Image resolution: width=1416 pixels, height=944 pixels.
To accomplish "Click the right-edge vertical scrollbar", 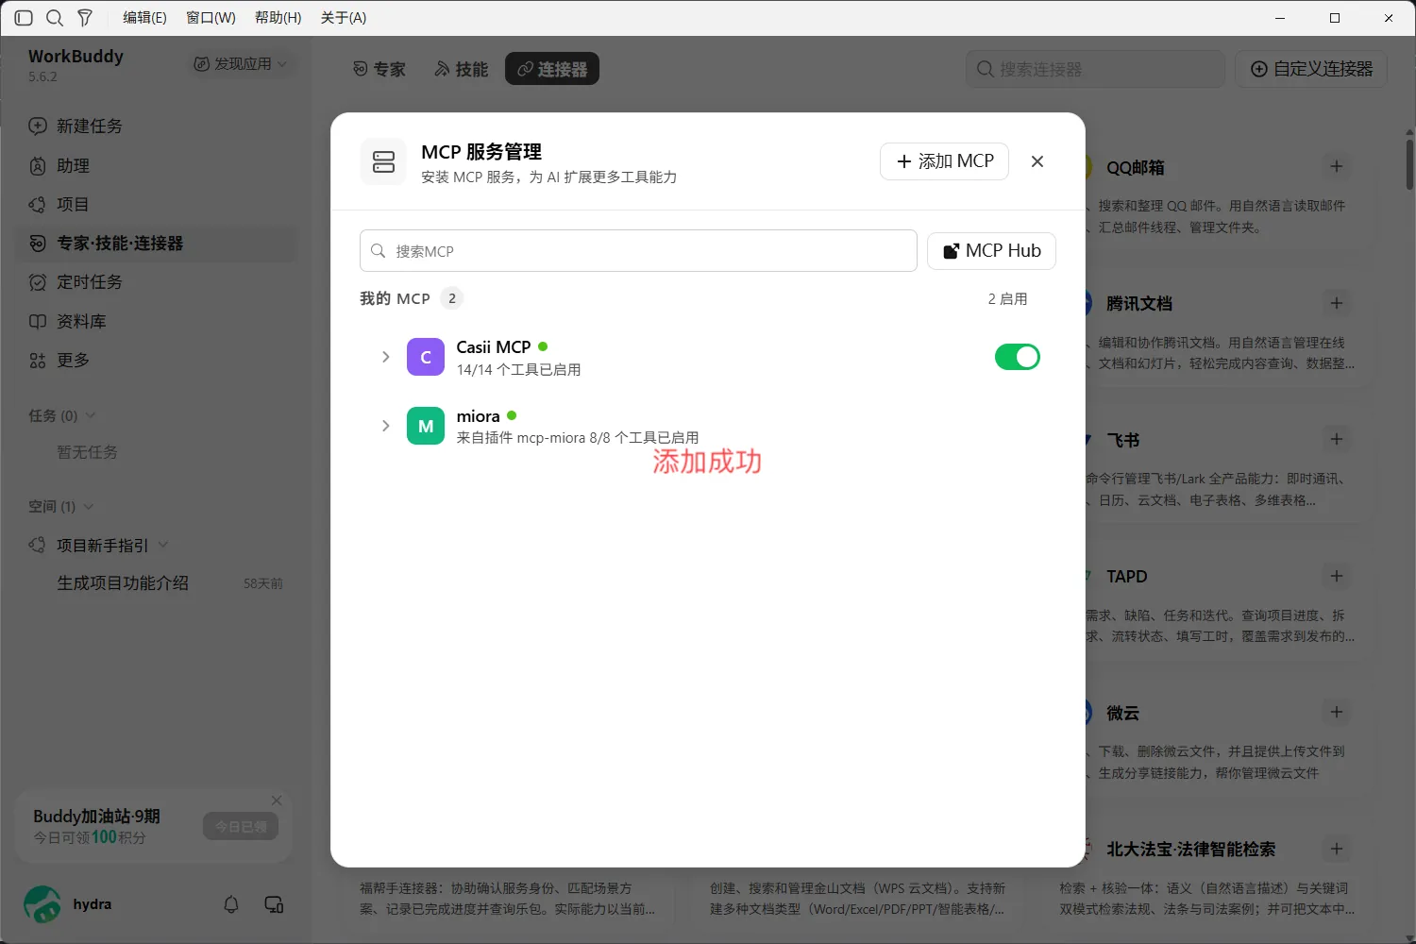I will coord(1409,164).
